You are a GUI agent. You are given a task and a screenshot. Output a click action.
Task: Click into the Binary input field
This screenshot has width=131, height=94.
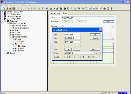(x=80, y=53)
